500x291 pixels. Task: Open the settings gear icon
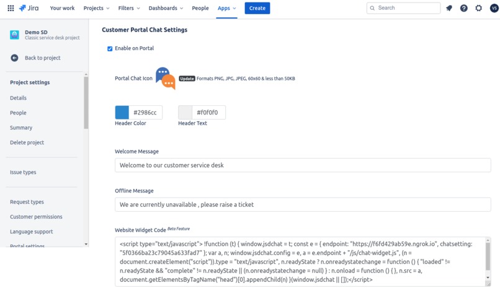pos(479,8)
